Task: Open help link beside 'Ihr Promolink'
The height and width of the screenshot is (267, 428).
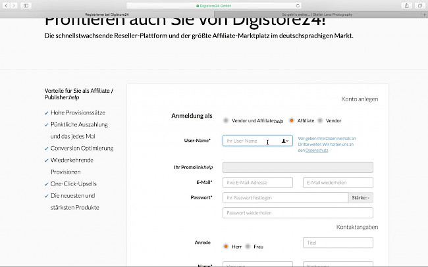Action: coord(208,168)
